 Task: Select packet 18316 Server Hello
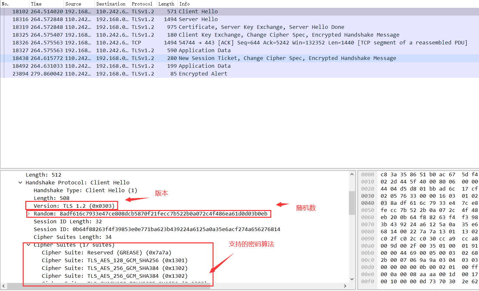[x=239, y=19]
